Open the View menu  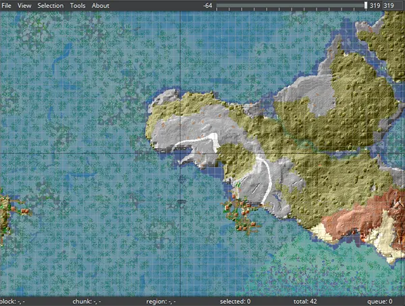point(24,5)
